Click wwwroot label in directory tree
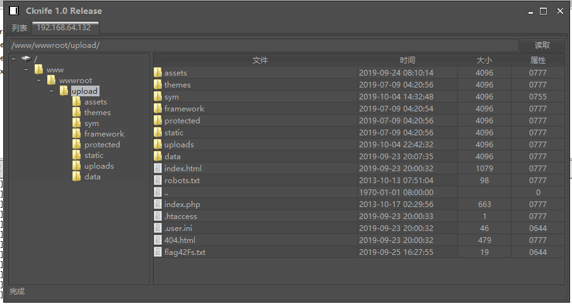The image size is (572, 304). click(x=76, y=80)
